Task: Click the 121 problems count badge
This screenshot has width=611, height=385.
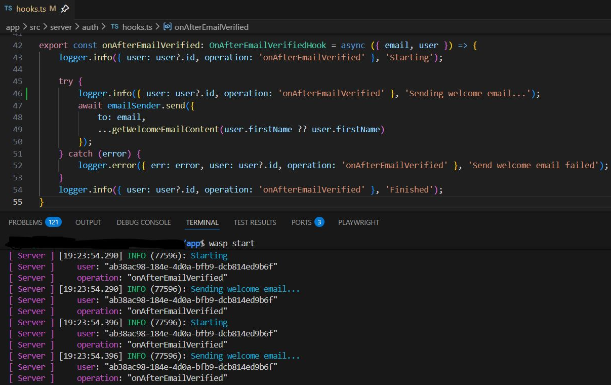Action: (53, 222)
